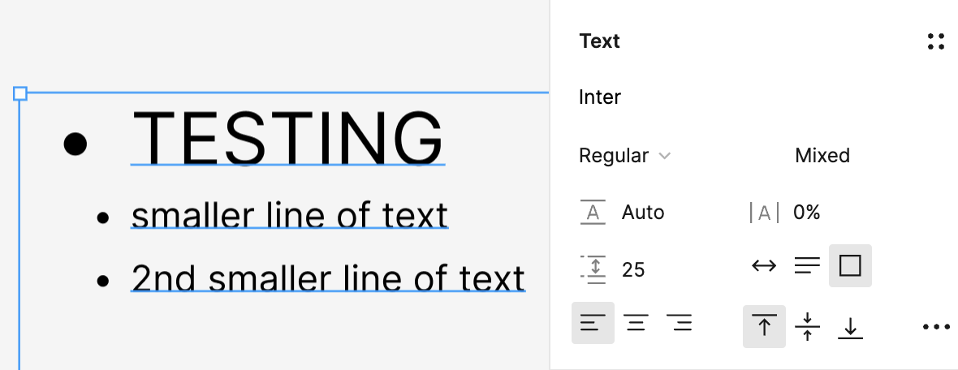The width and height of the screenshot is (958, 370).
Task: Click the line "smaller line of text"
Action: pos(290,214)
